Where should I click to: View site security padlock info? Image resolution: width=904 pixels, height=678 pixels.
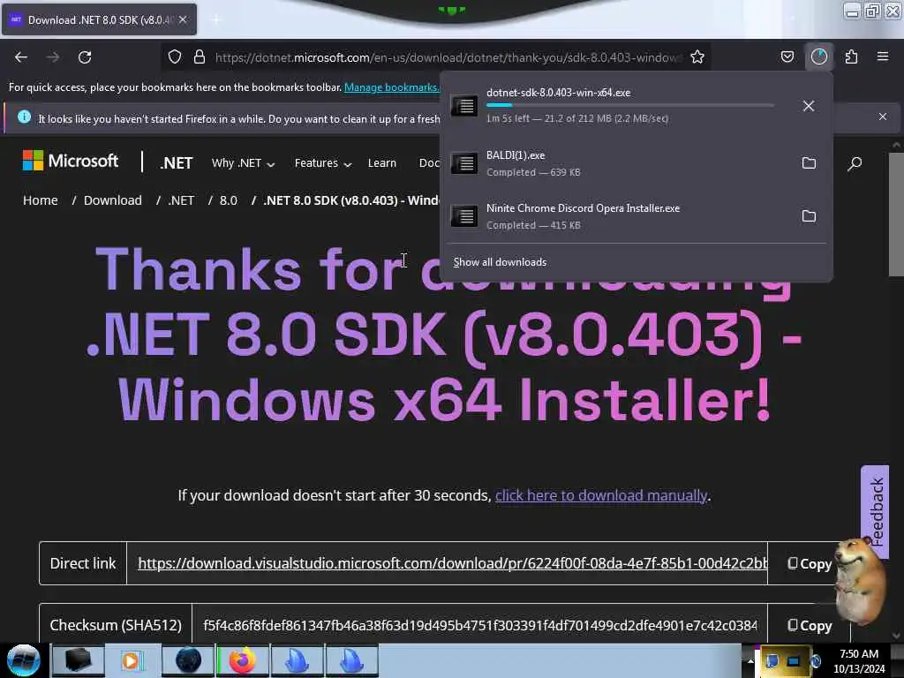(x=200, y=56)
